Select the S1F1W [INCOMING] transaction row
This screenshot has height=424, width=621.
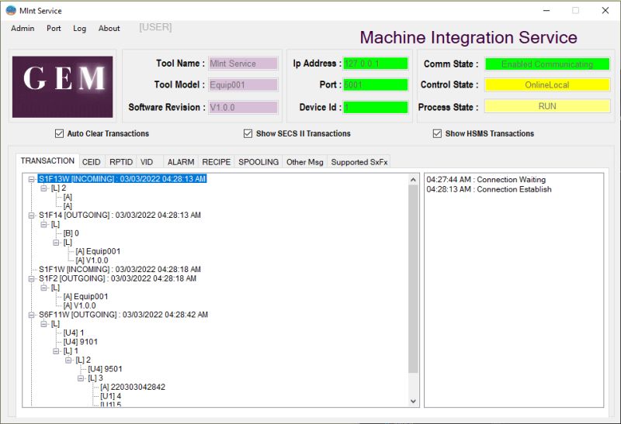[120, 269]
